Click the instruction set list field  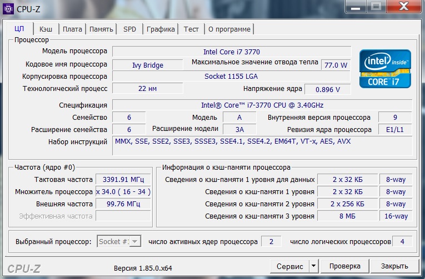click(262, 145)
